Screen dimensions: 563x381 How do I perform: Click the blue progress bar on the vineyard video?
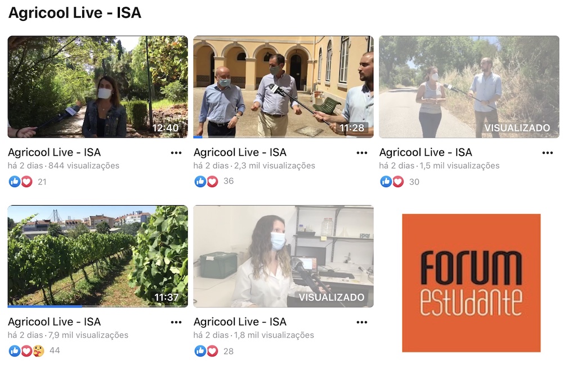click(x=45, y=306)
